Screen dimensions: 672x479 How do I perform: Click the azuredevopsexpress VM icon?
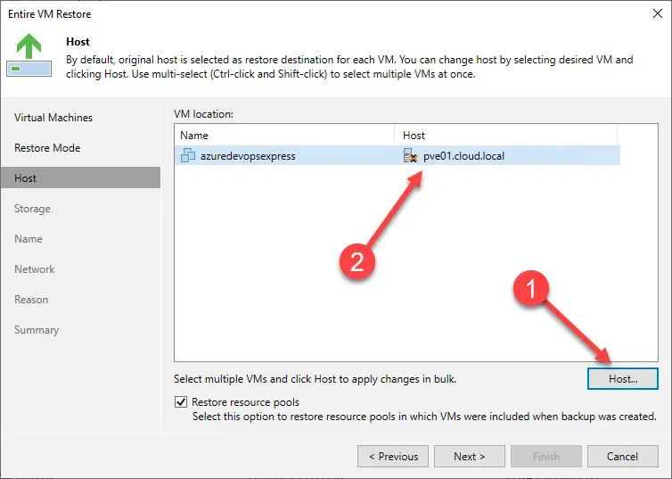(x=187, y=156)
